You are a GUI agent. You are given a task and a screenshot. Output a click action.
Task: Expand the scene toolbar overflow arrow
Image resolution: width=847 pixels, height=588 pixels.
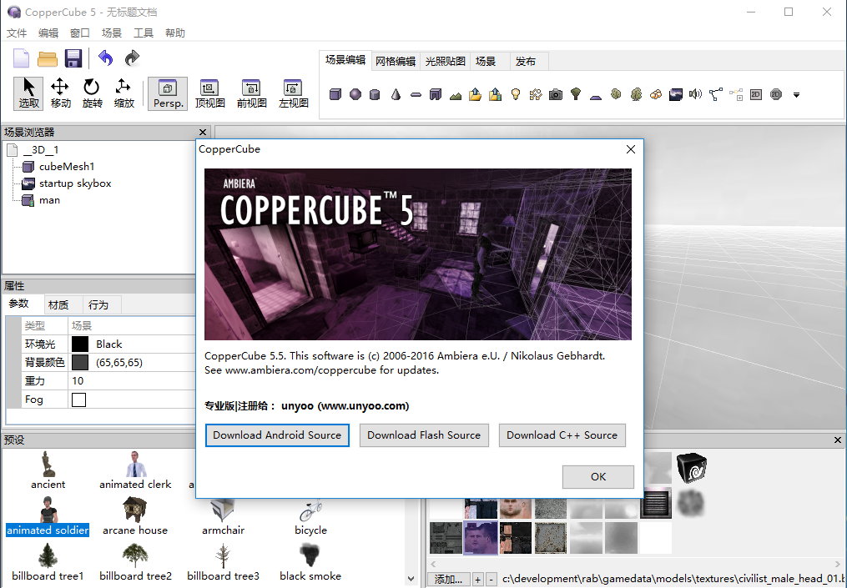click(796, 95)
